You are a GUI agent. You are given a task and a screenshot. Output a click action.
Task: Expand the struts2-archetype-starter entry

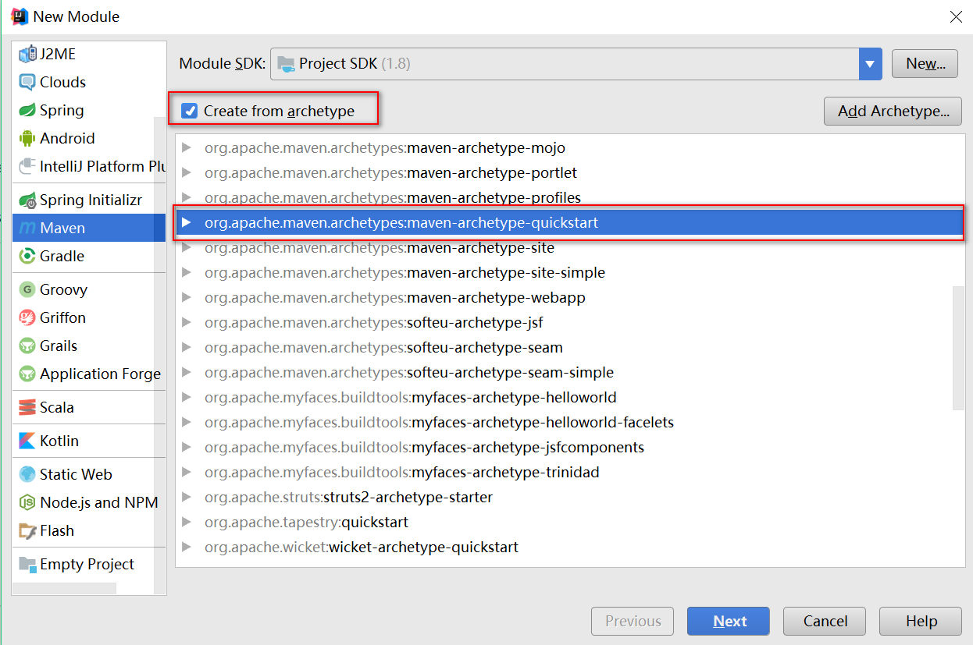tap(186, 497)
